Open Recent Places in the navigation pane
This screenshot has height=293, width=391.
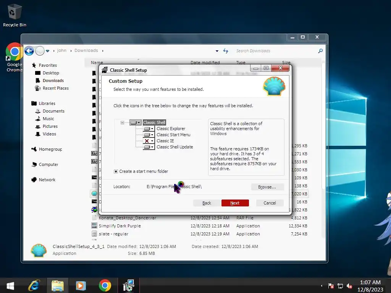pyautogui.click(x=55, y=88)
